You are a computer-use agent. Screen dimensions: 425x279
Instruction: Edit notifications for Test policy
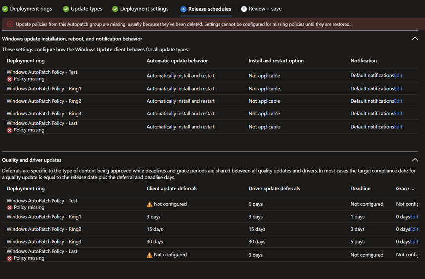[398, 76]
